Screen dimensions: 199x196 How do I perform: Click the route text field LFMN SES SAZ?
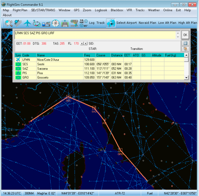coord(95,35)
